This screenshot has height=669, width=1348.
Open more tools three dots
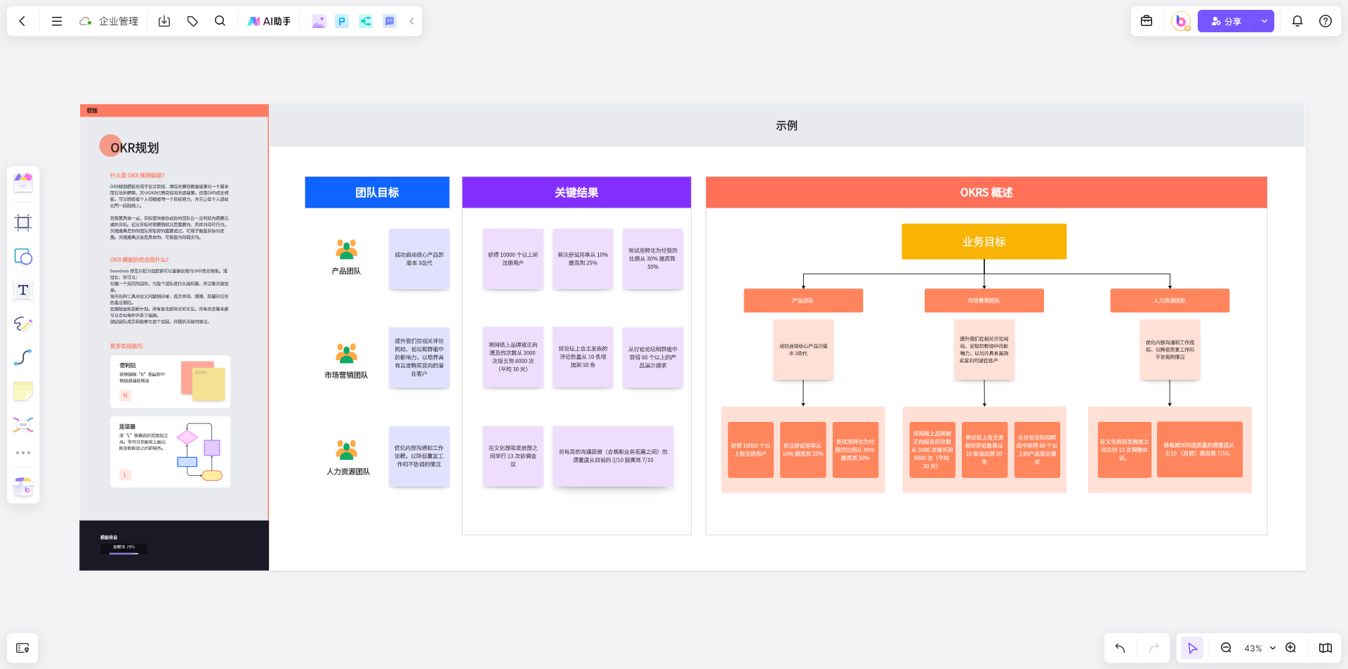point(23,453)
